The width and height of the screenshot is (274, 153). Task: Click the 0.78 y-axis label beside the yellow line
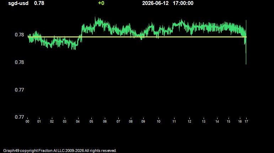tap(20, 35)
